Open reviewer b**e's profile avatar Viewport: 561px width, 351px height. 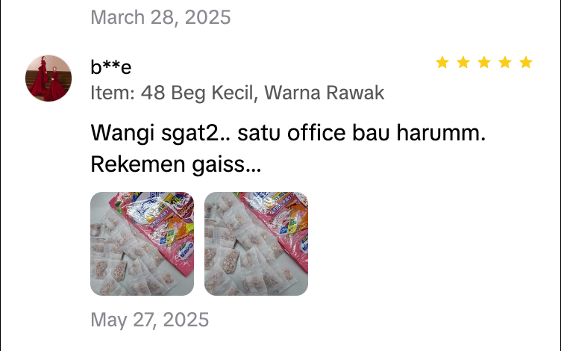[x=48, y=78]
